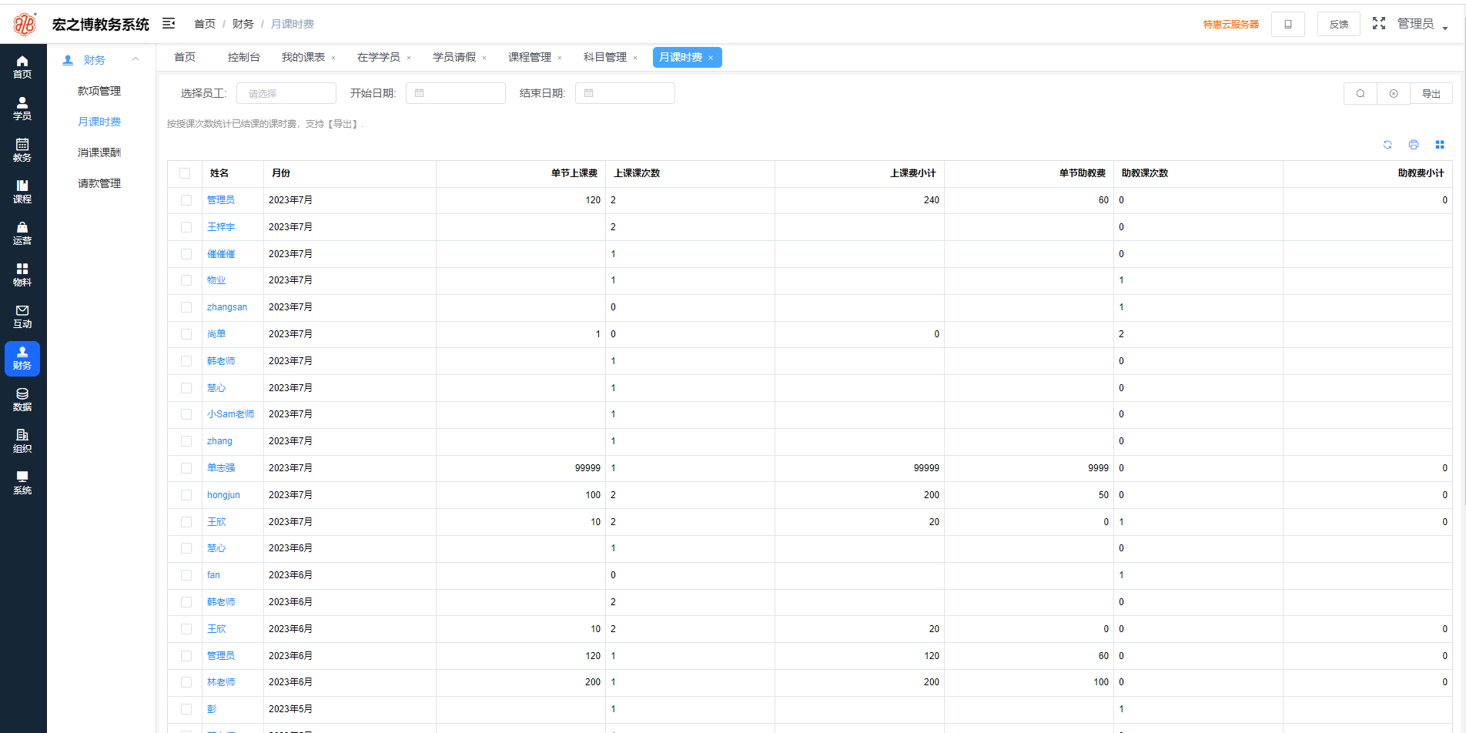
Task: Close the 月课时费 tab
Action: coord(711,58)
